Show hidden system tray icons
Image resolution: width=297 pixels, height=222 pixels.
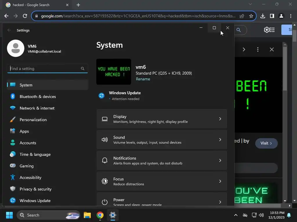click(236, 215)
